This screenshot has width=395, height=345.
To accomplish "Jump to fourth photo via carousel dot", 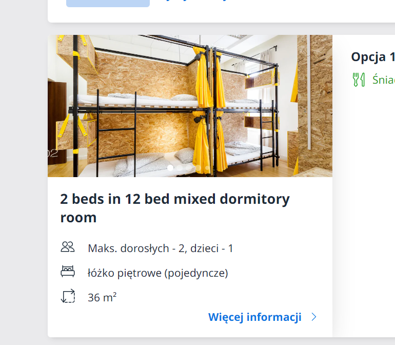I will (198, 168).
